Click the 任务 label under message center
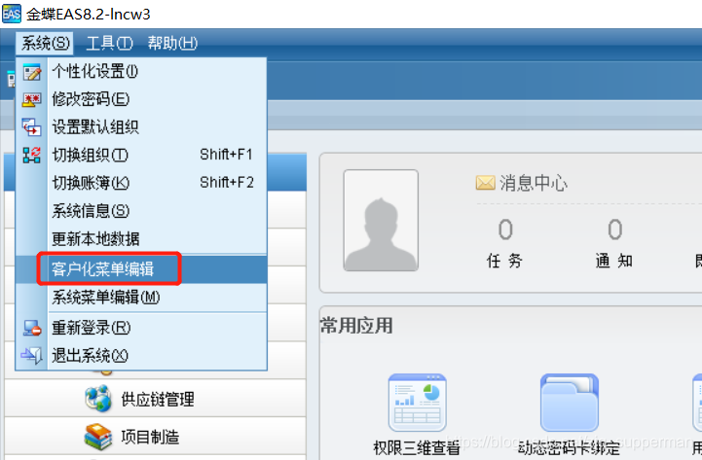This screenshot has width=702, height=460. [504, 261]
